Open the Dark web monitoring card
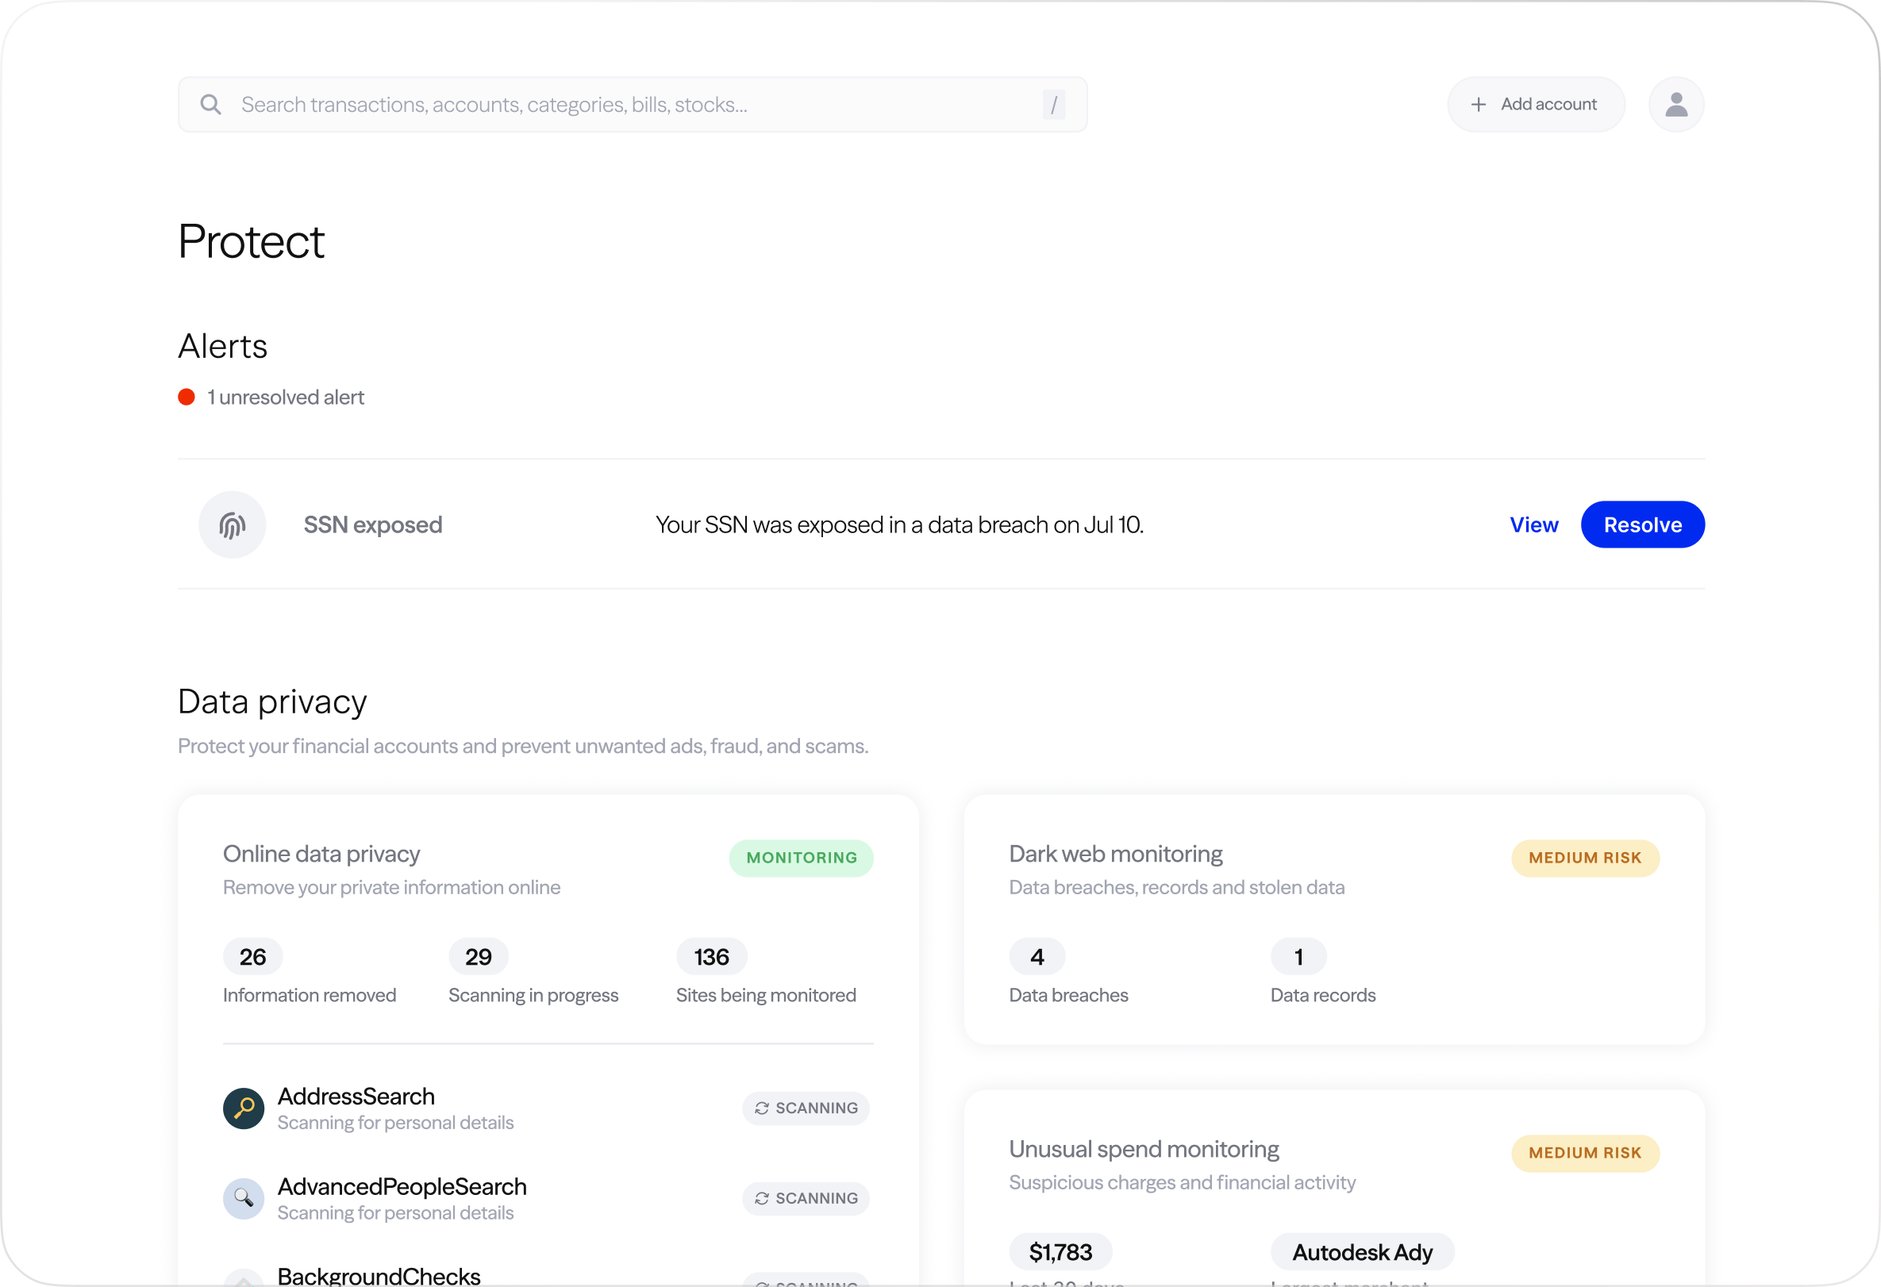 [1114, 855]
